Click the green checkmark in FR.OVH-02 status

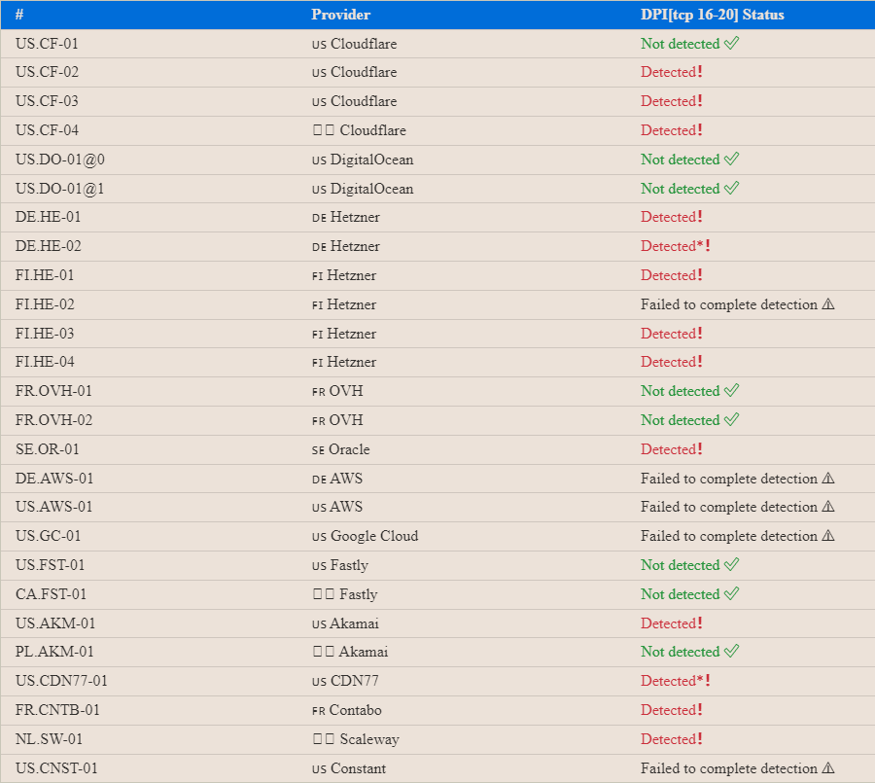731,419
